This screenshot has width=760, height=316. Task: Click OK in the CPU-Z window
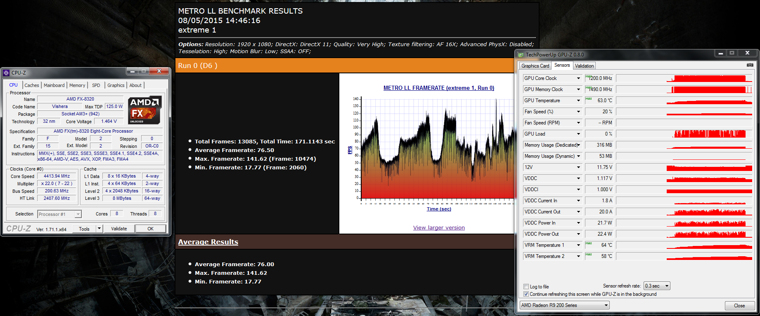pos(151,229)
